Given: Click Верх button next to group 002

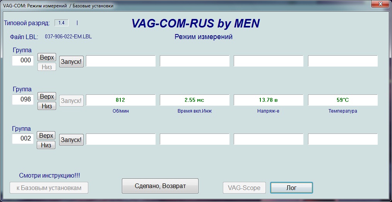Looking at the screenshot, I should pos(46,135).
